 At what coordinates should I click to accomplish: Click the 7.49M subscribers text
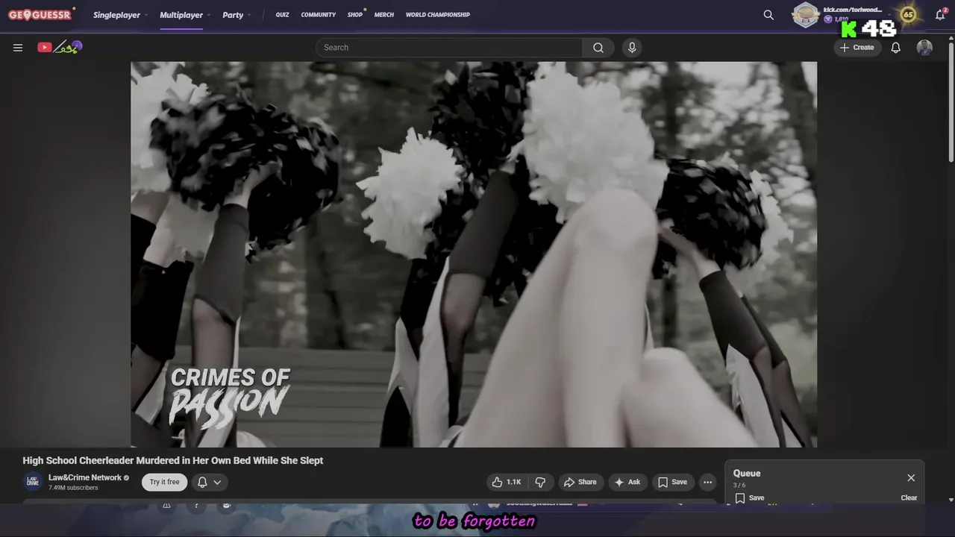point(73,488)
